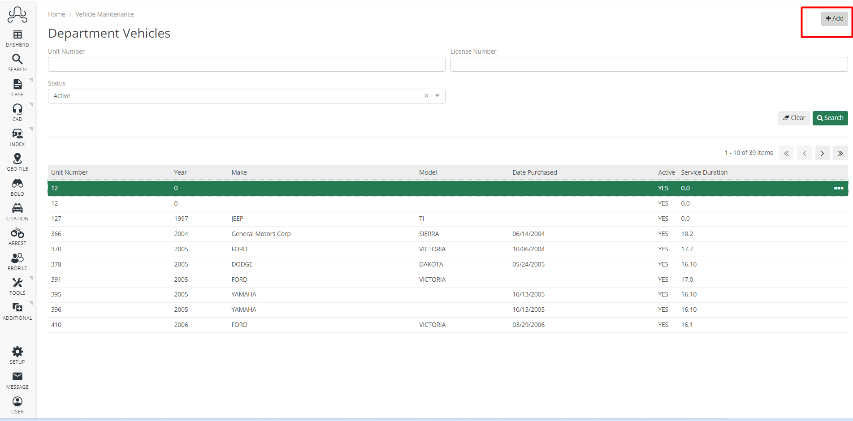This screenshot has height=421, width=853.
Task: Click the 03/29/2006 purchase date cell
Action: click(528, 325)
